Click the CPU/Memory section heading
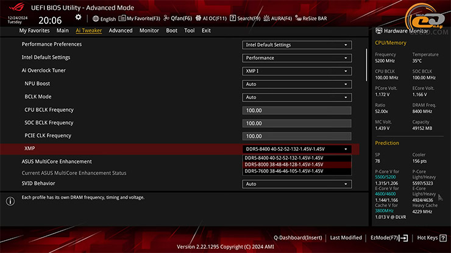 pyautogui.click(x=391, y=43)
